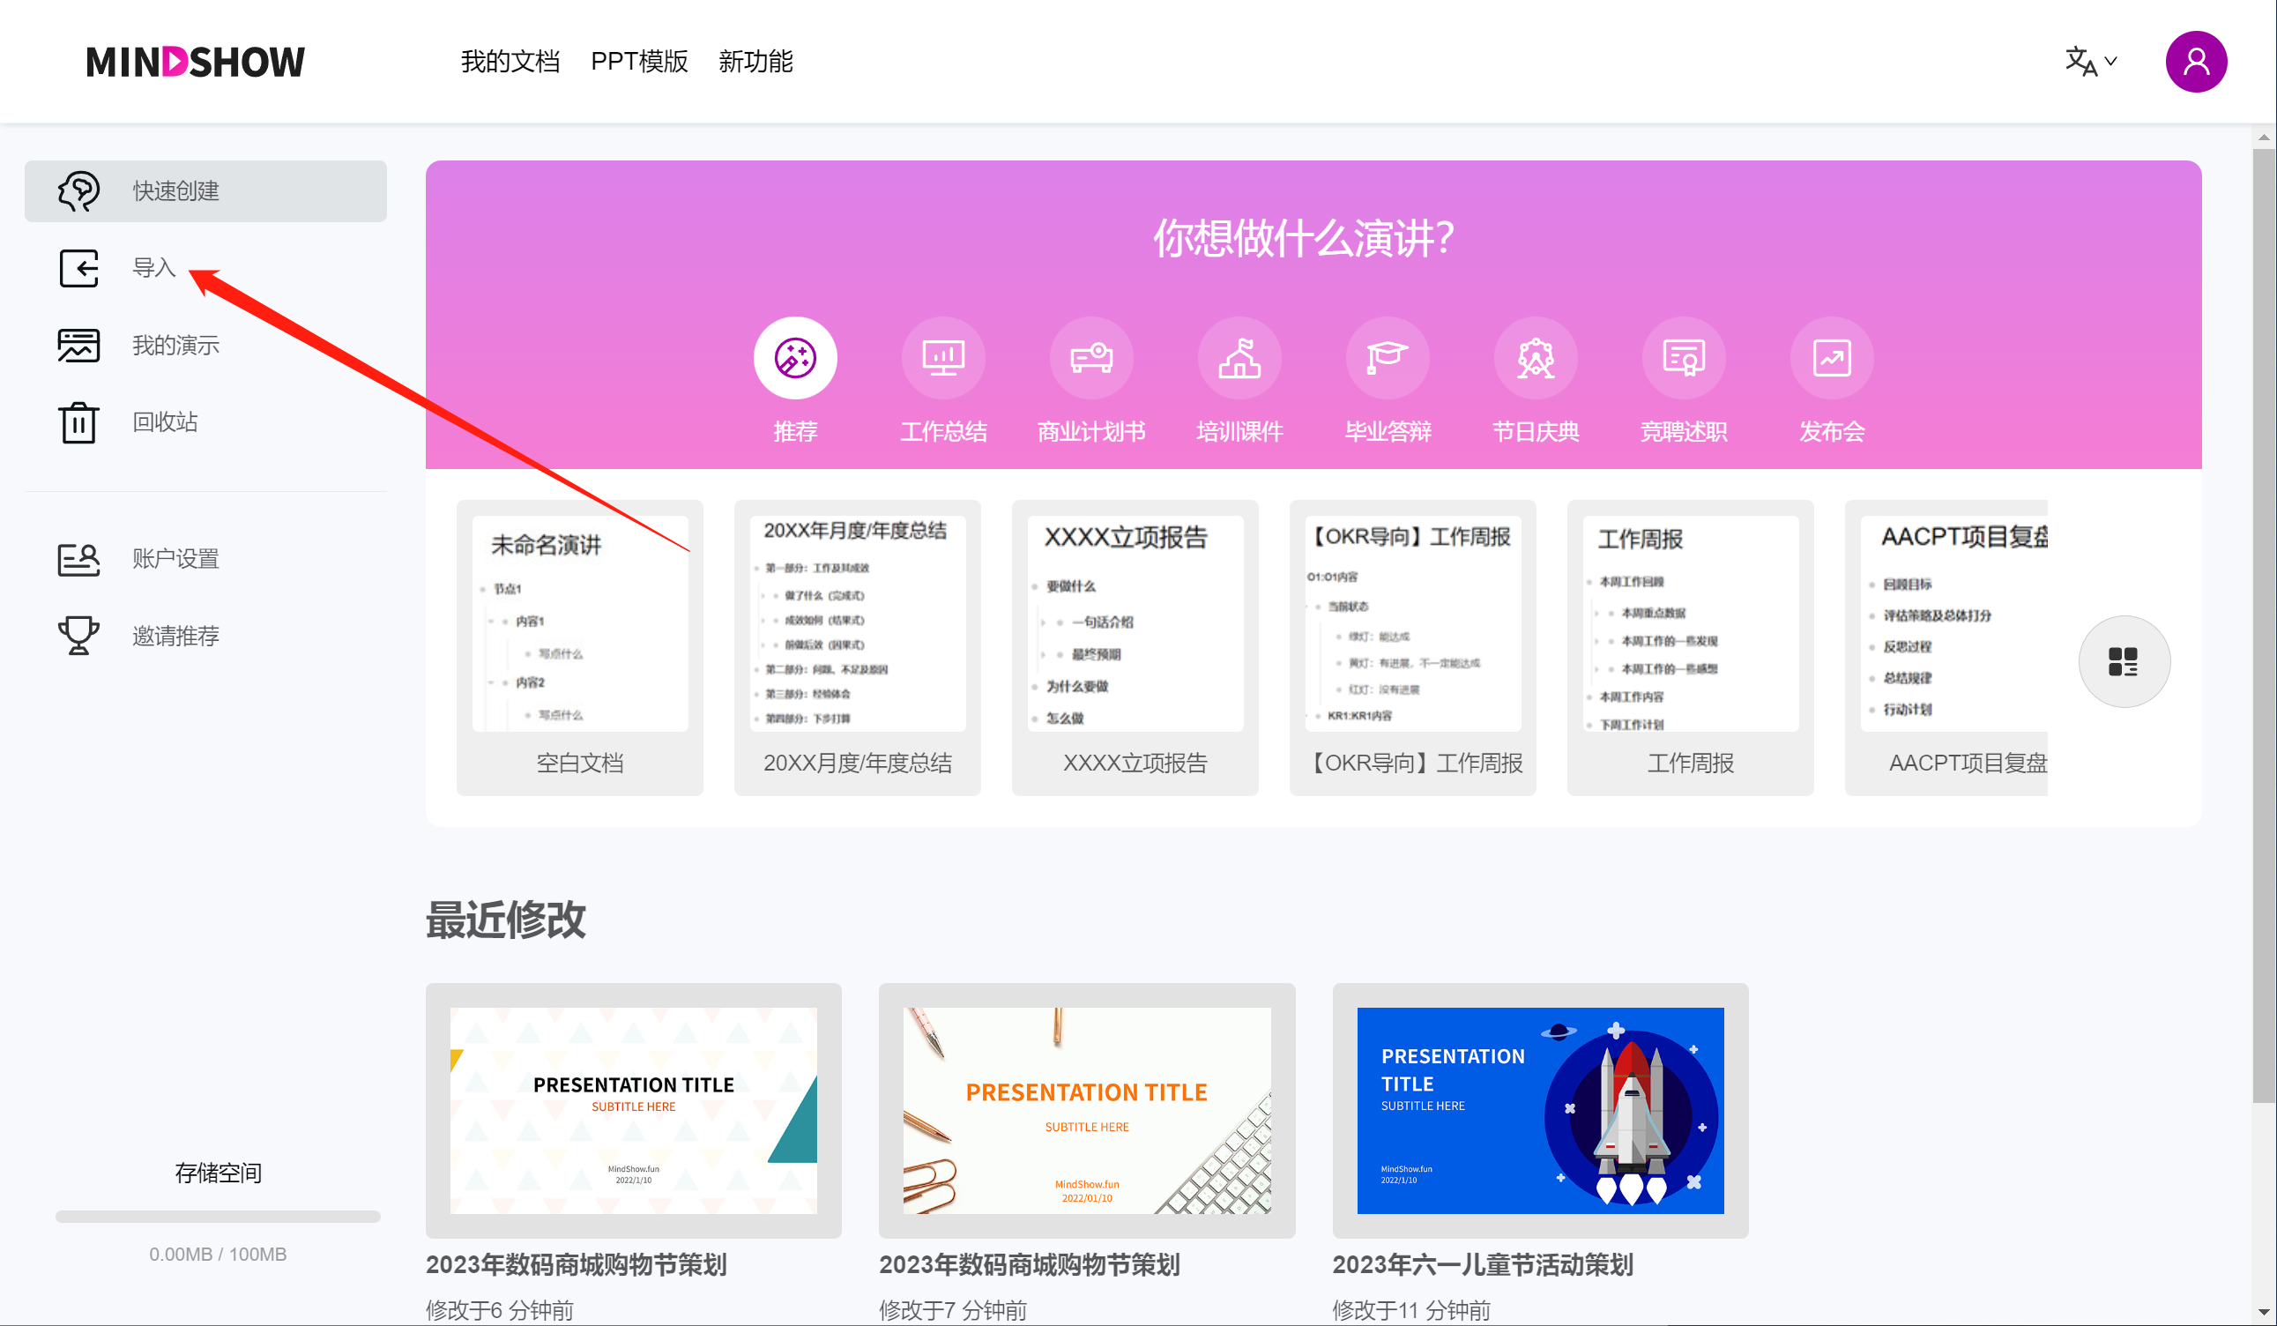This screenshot has height=1326, width=2277.
Task: Select the 商业计划书 projector icon
Action: pos(1090,358)
